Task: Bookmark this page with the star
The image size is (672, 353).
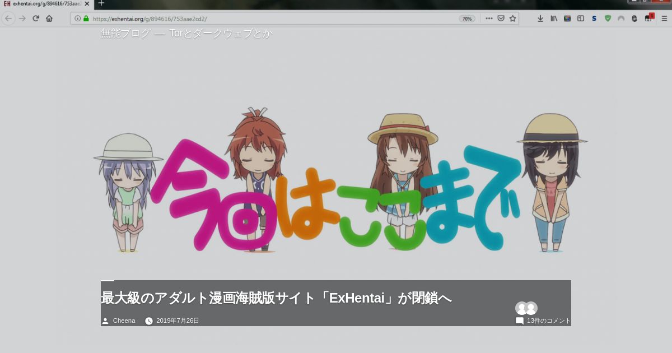Action: [512, 18]
